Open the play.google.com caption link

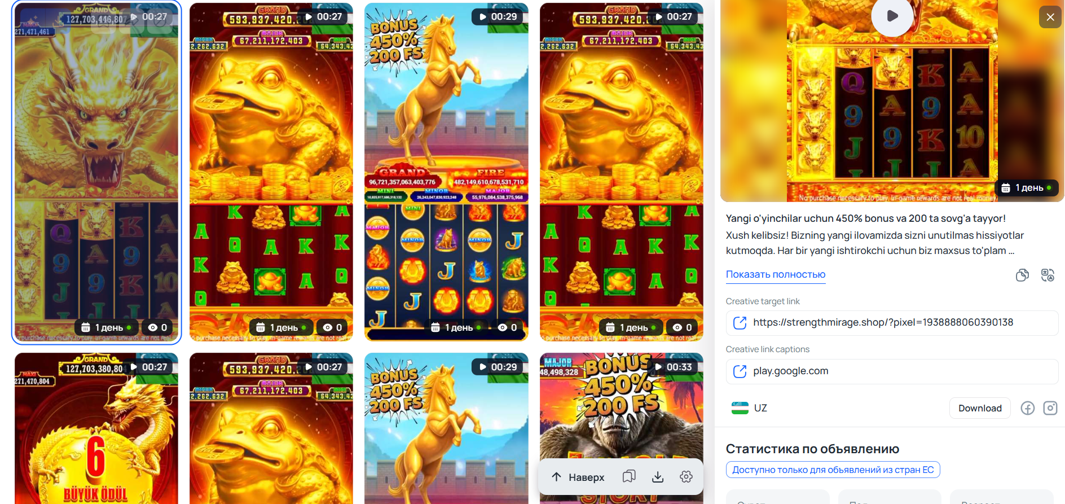pyautogui.click(x=892, y=371)
